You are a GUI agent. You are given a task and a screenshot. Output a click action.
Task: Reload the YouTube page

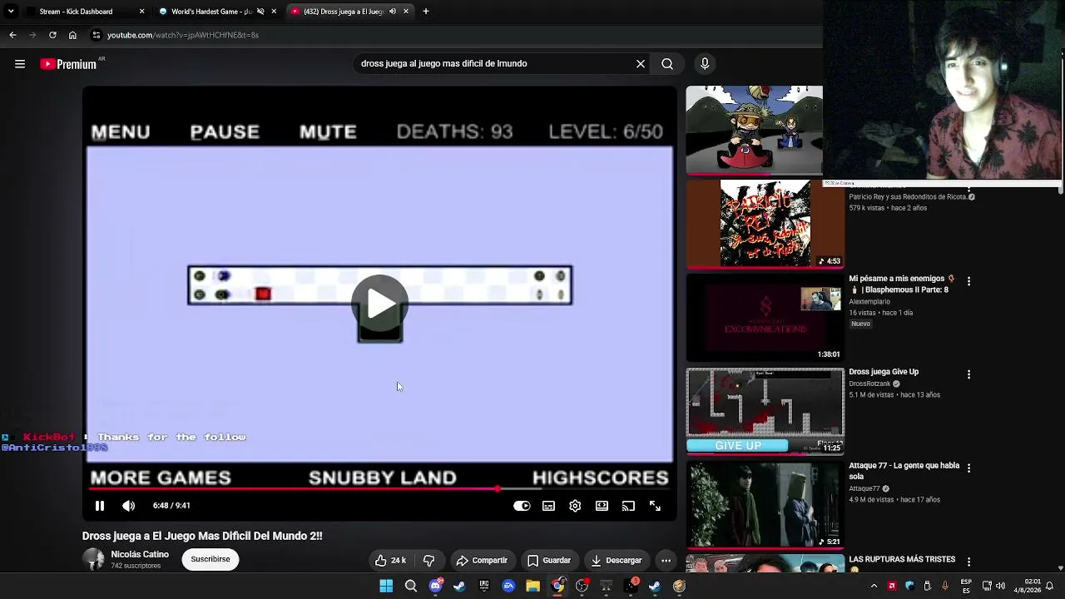pyautogui.click(x=52, y=35)
